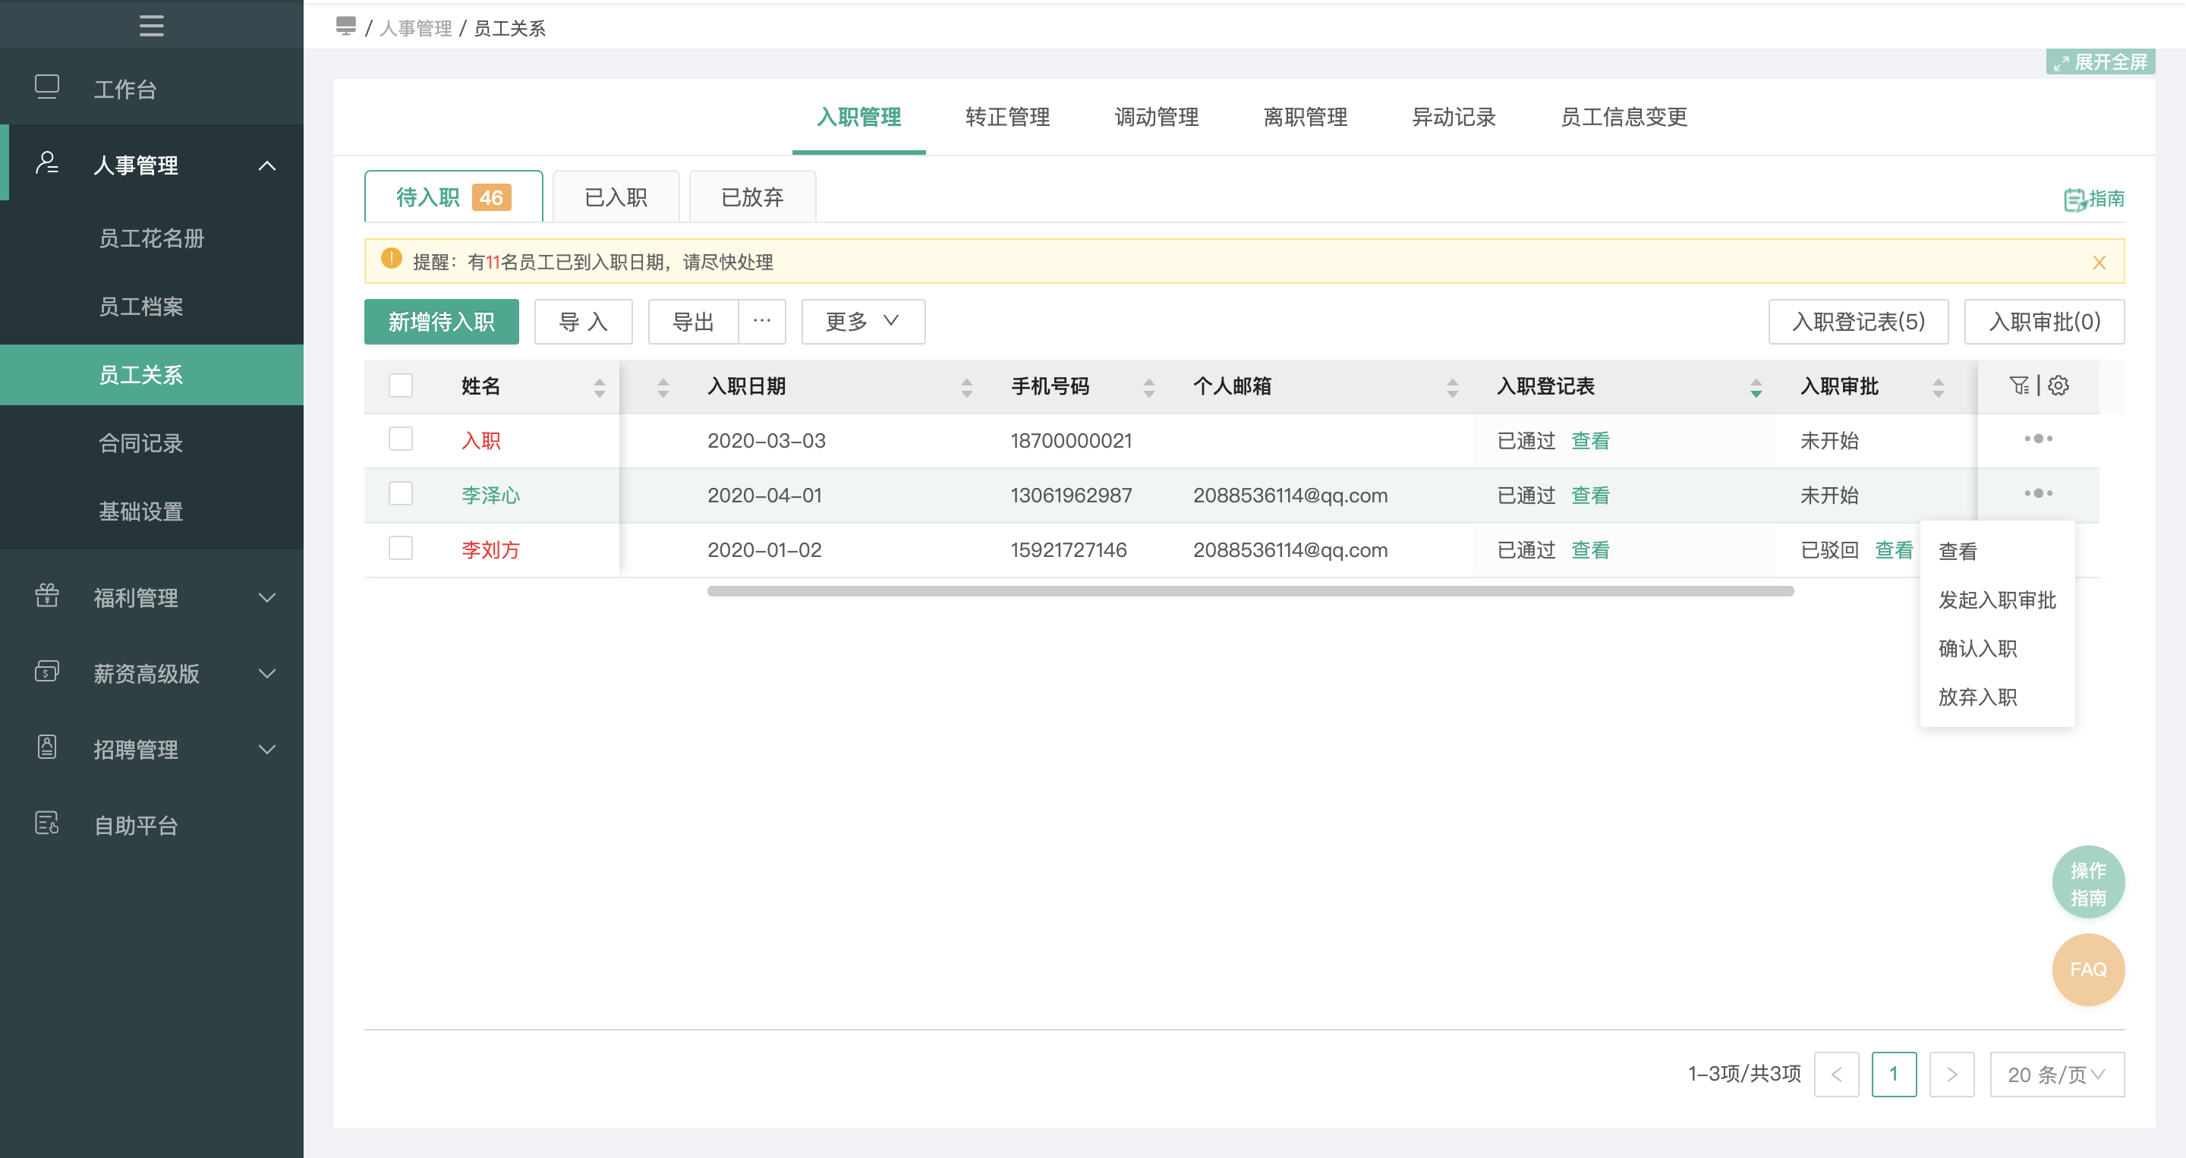Viewport: 2186px width, 1158px height.
Task: Open 入职登记表(5) button
Action: pos(1858,322)
